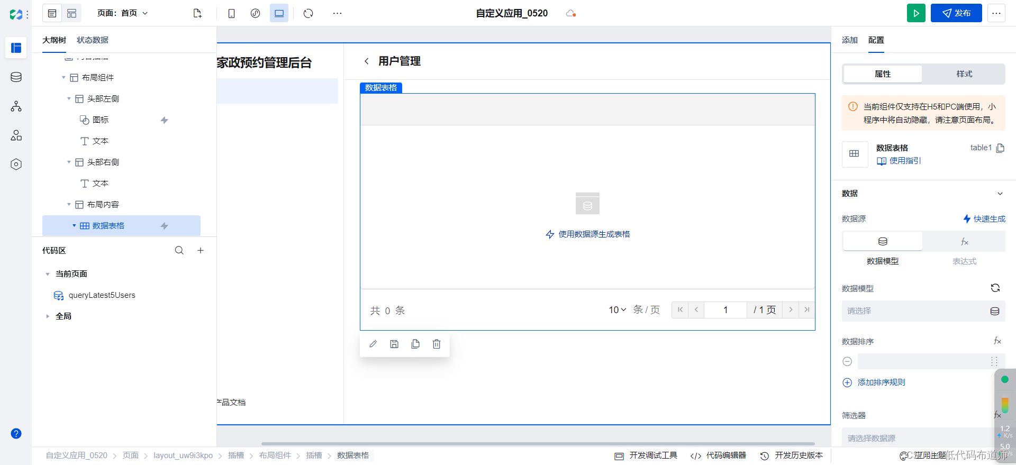Expand the 全局 code section
The image size is (1016, 465).
(48, 316)
